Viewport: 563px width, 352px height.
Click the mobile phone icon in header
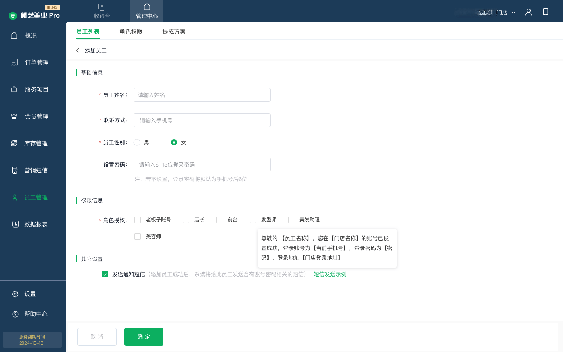click(x=546, y=12)
